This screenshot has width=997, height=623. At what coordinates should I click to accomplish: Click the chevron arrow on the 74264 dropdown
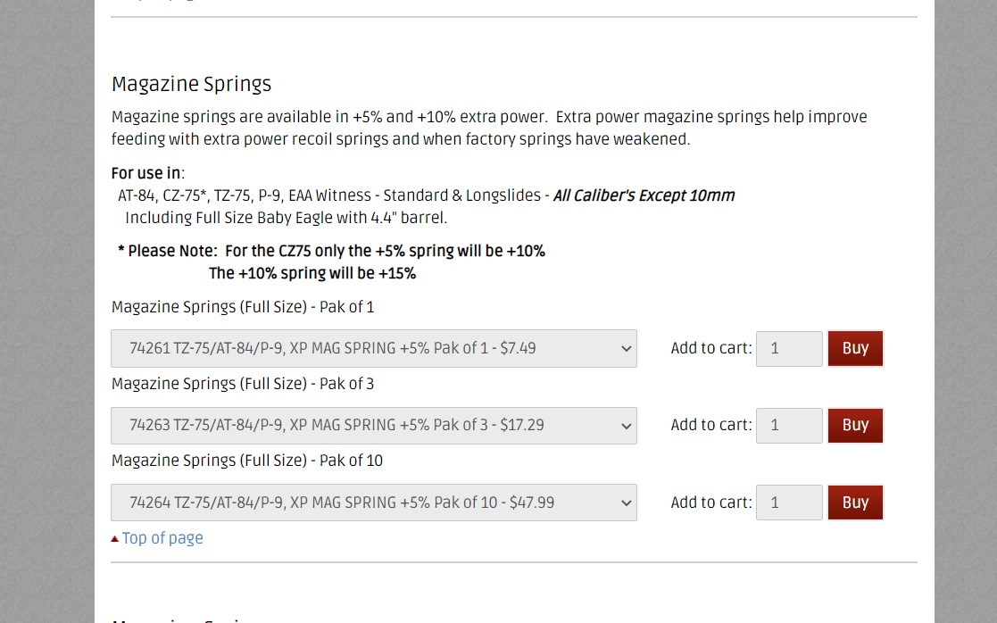(627, 503)
